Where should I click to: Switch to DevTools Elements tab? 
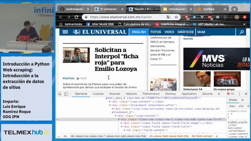[81, 94]
